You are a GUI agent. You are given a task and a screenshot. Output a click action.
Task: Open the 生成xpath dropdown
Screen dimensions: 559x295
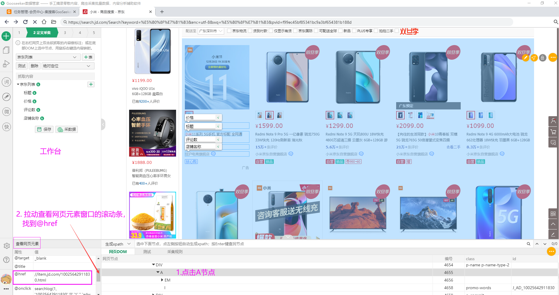pyautogui.click(x=118, y=244)
